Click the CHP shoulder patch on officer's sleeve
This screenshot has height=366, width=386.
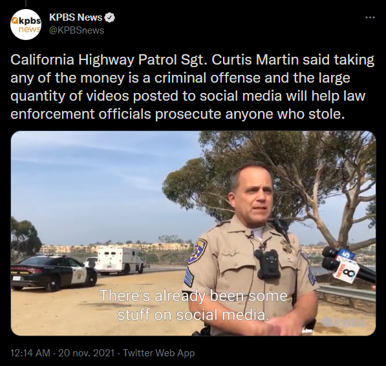pyautogui.click(x=197, y=251)
